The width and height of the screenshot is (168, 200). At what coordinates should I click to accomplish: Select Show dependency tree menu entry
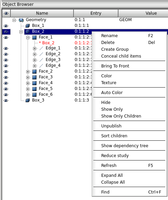[125, 146]
